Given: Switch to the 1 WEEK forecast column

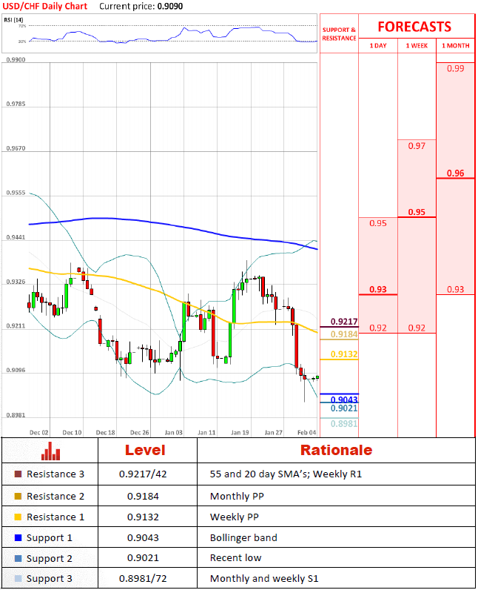Looking at the screenshot, I should (417, 46).
